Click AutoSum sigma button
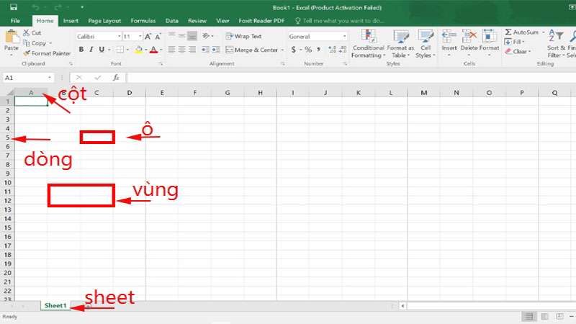Image resolution: width=576 pixels, height=324 pixels. click(x=521, y=32)
